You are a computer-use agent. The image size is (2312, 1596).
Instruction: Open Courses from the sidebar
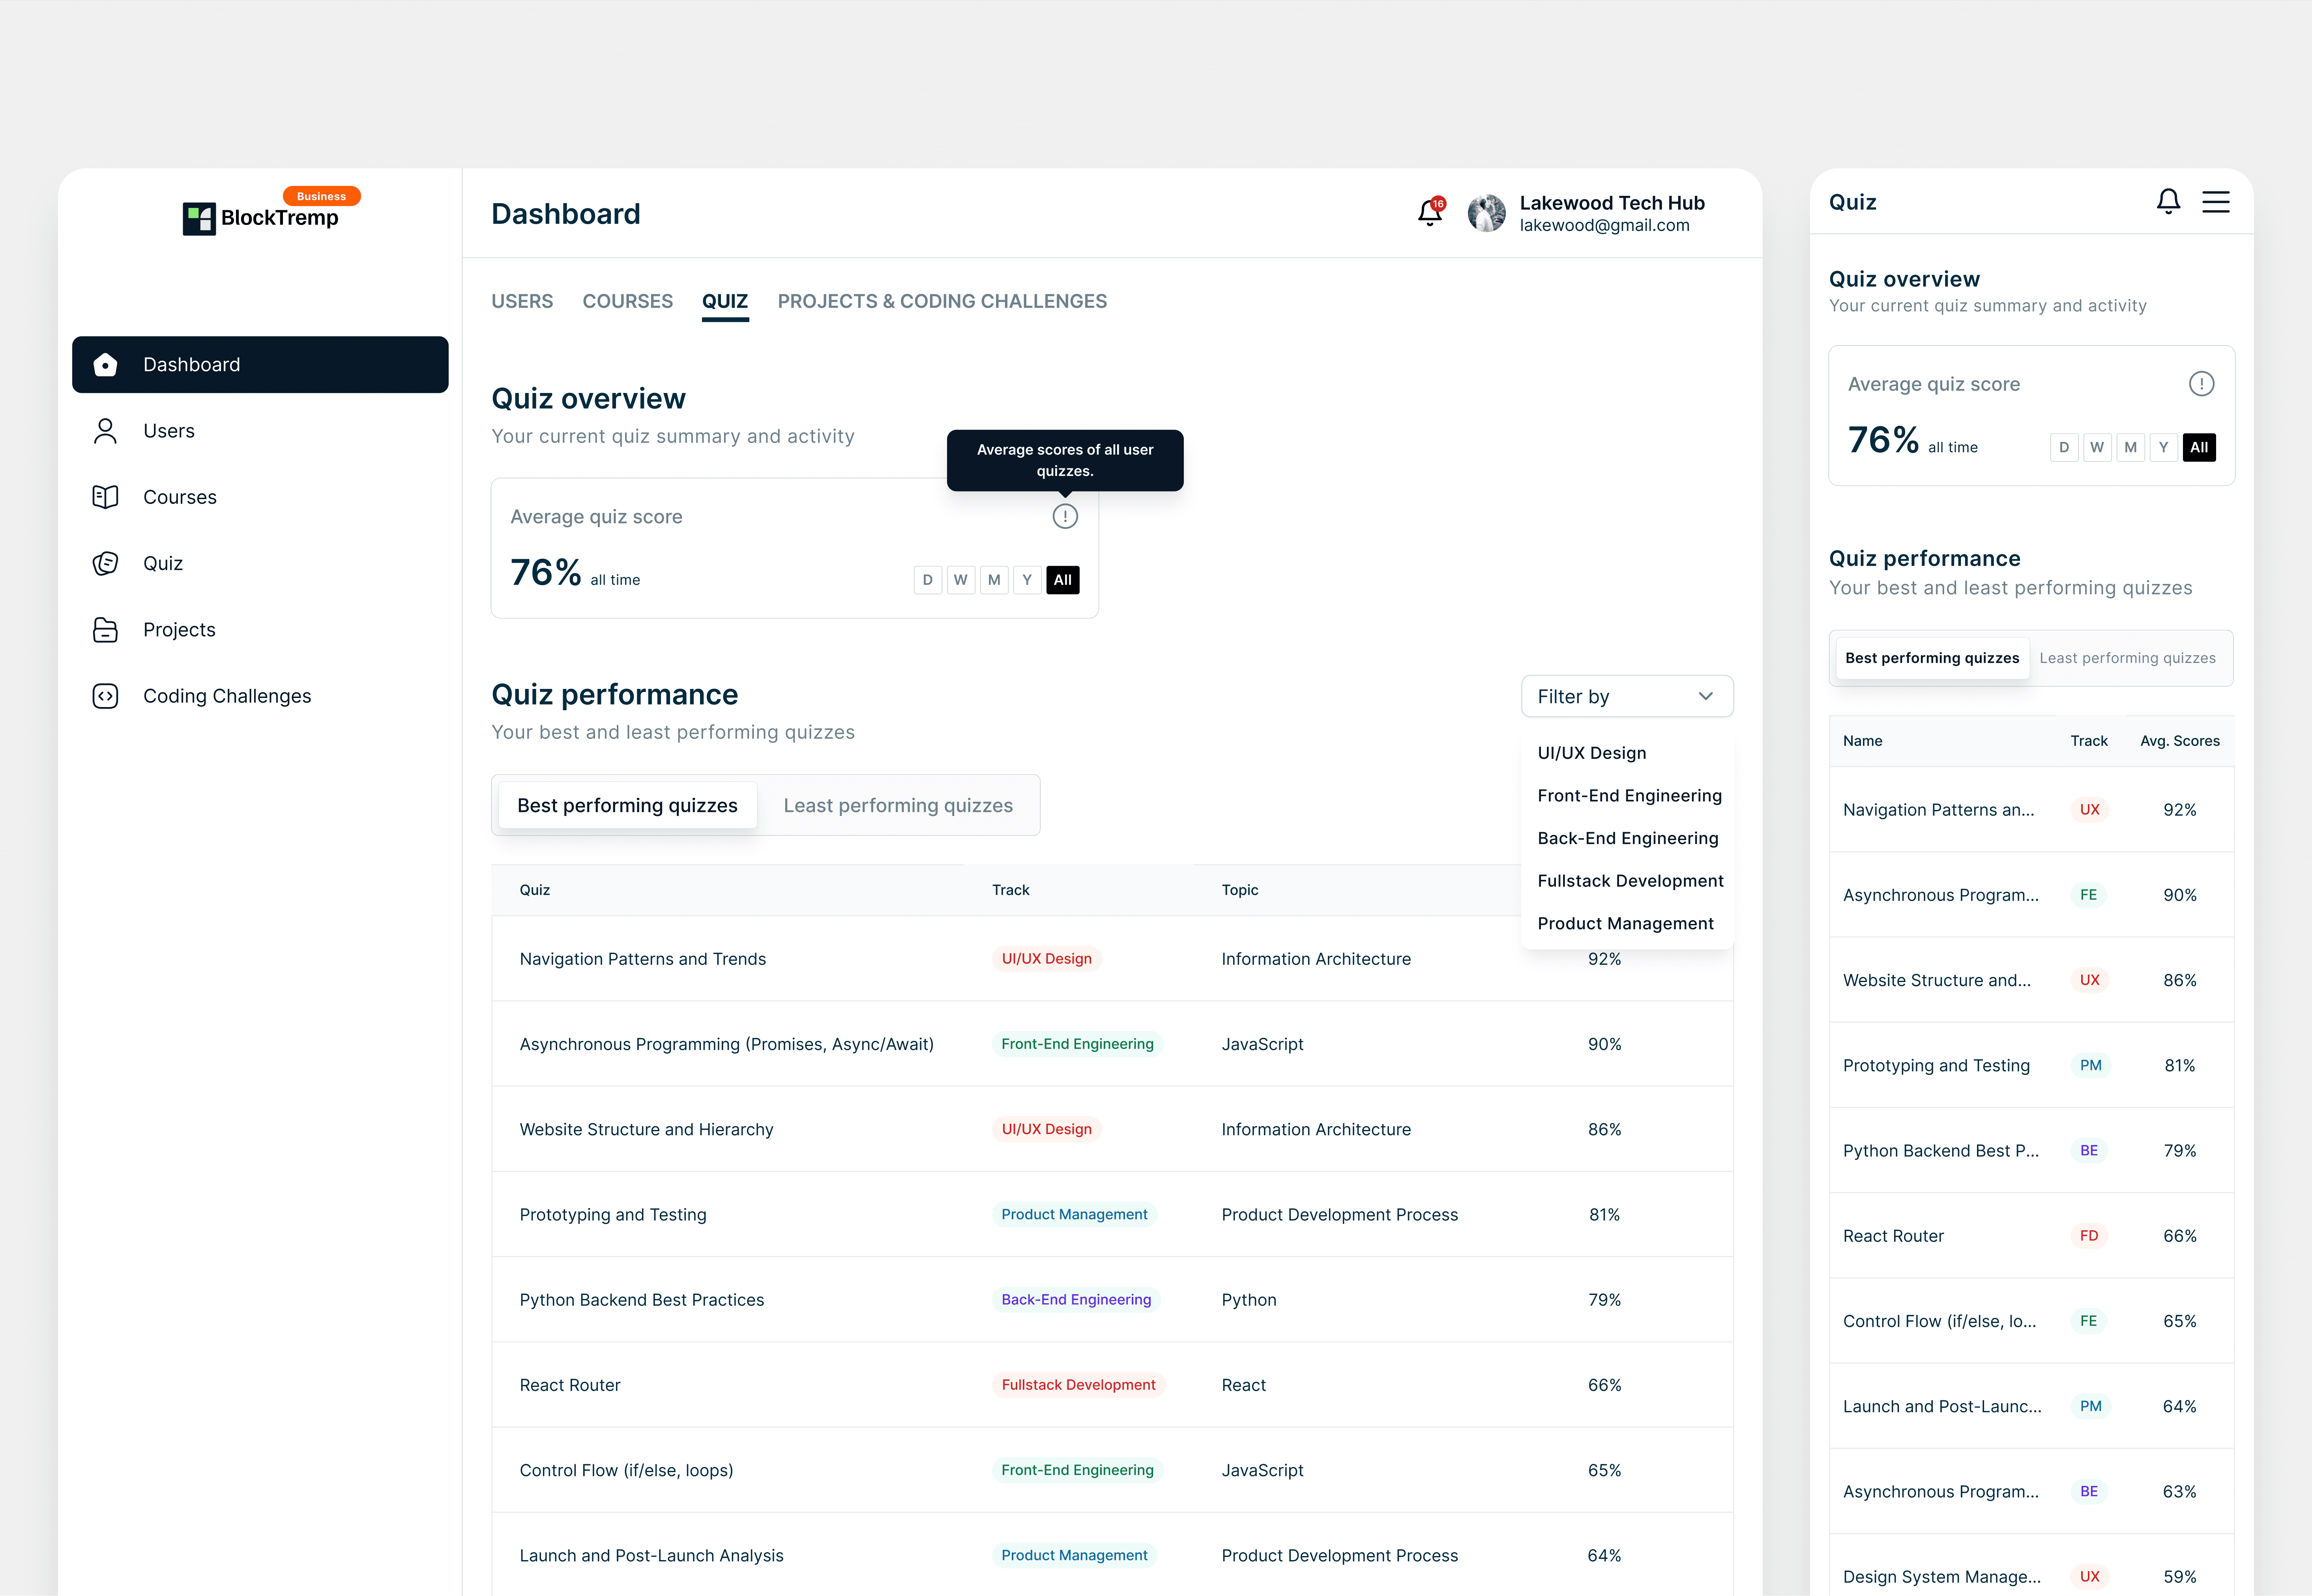pyautogui.click(x=179, y=497)
